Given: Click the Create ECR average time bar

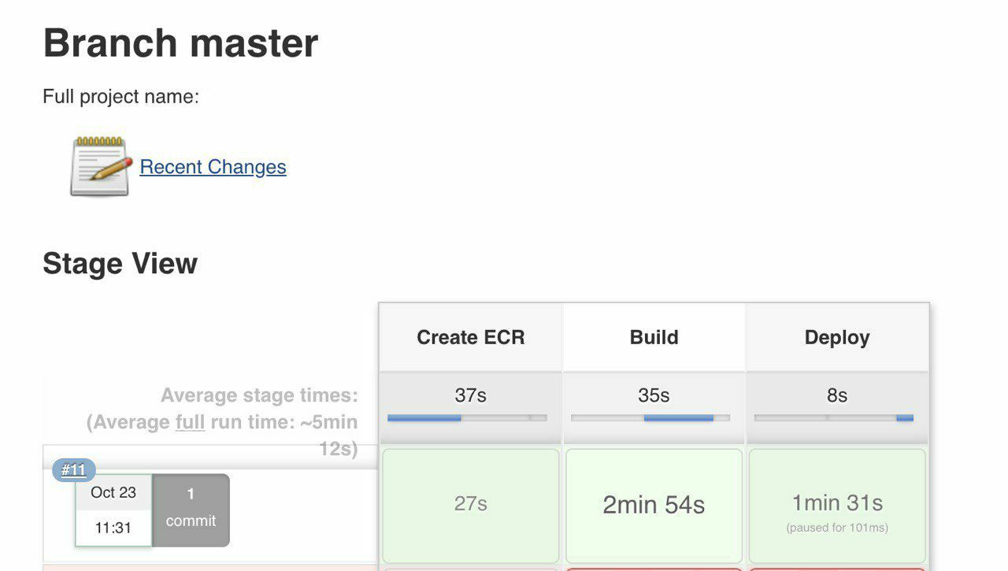Looking at the screenshot, I should click(x=467, y=418).
